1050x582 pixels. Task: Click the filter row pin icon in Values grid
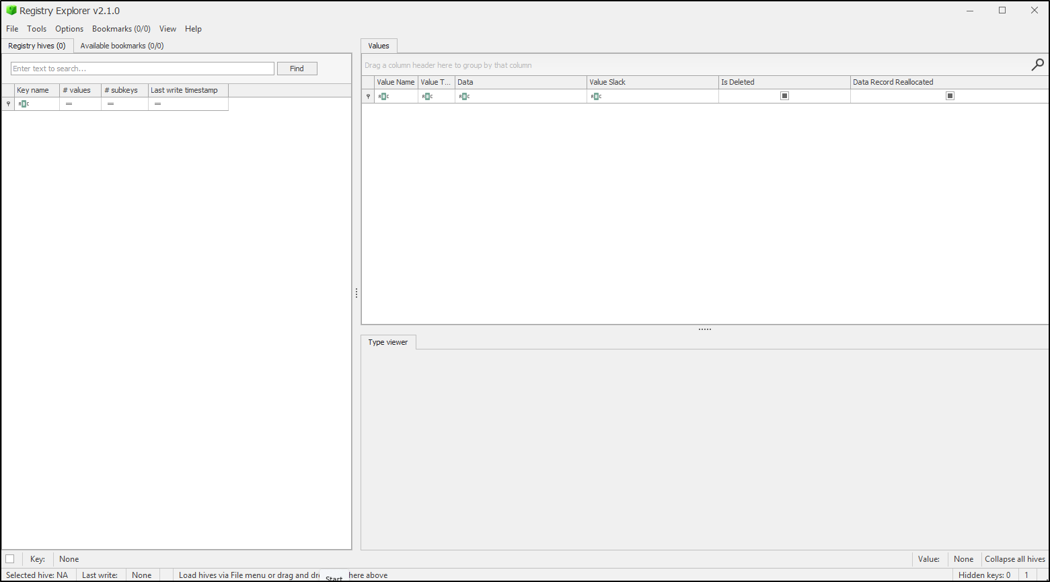tap(368, 96)
